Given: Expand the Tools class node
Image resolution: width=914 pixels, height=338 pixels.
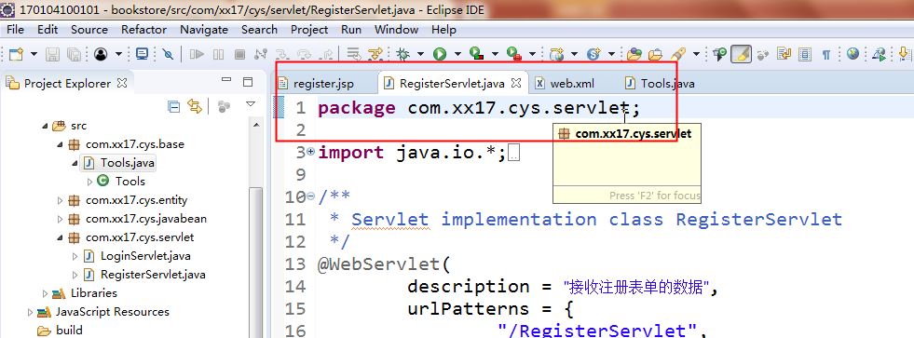Looking at the screenshot, I should point(89,182).
